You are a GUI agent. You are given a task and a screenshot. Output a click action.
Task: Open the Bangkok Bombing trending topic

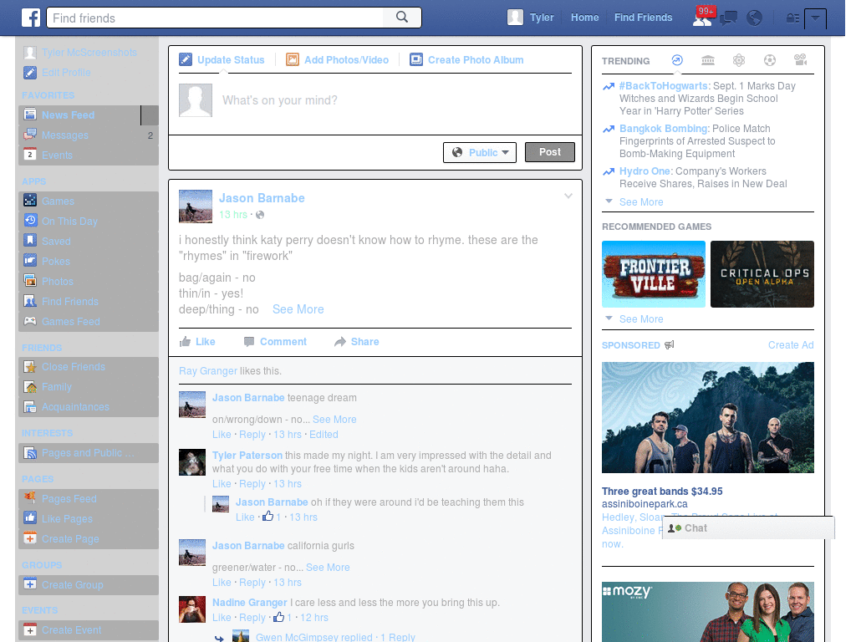coord(663,128)
